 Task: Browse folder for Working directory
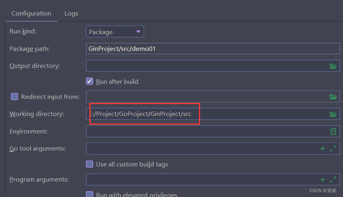tap(333, 114)
